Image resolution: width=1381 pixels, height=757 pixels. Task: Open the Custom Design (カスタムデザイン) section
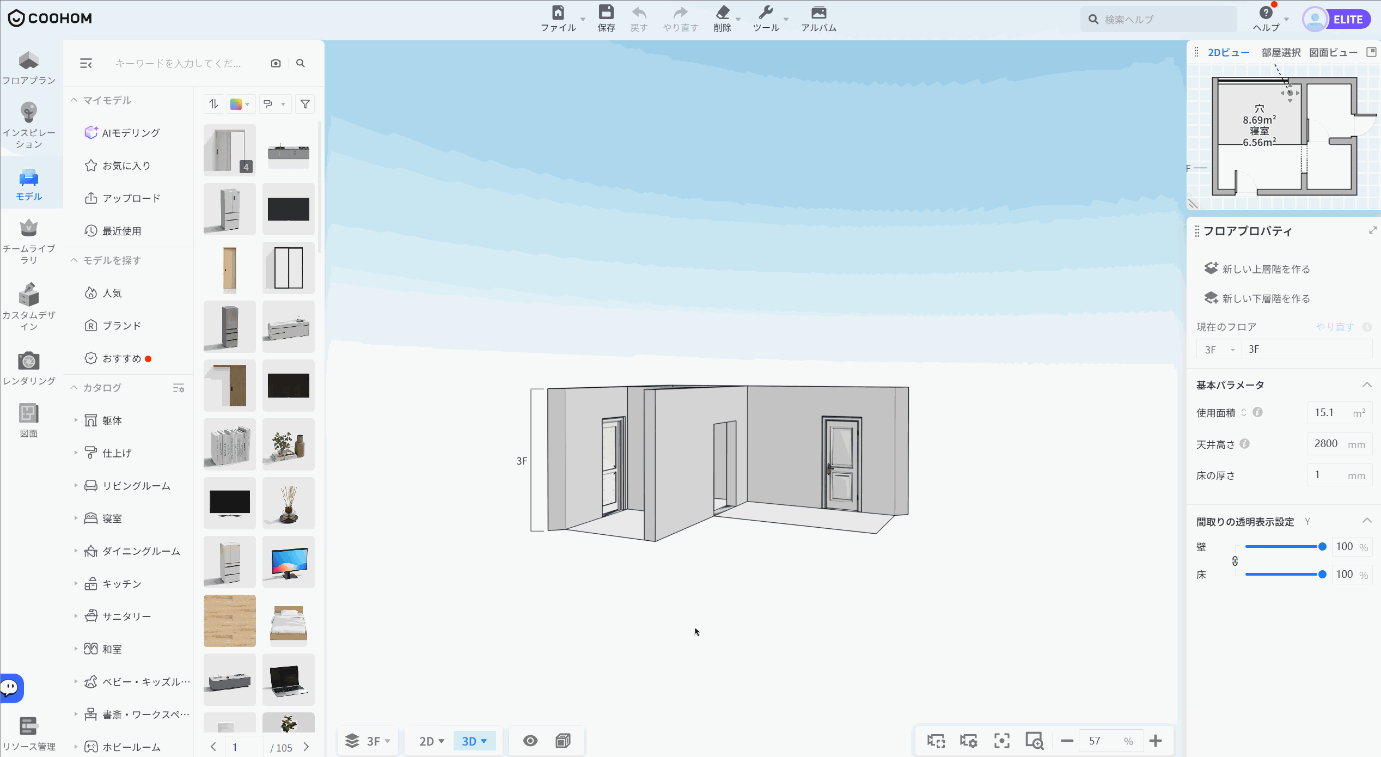(x=29, y=307)
